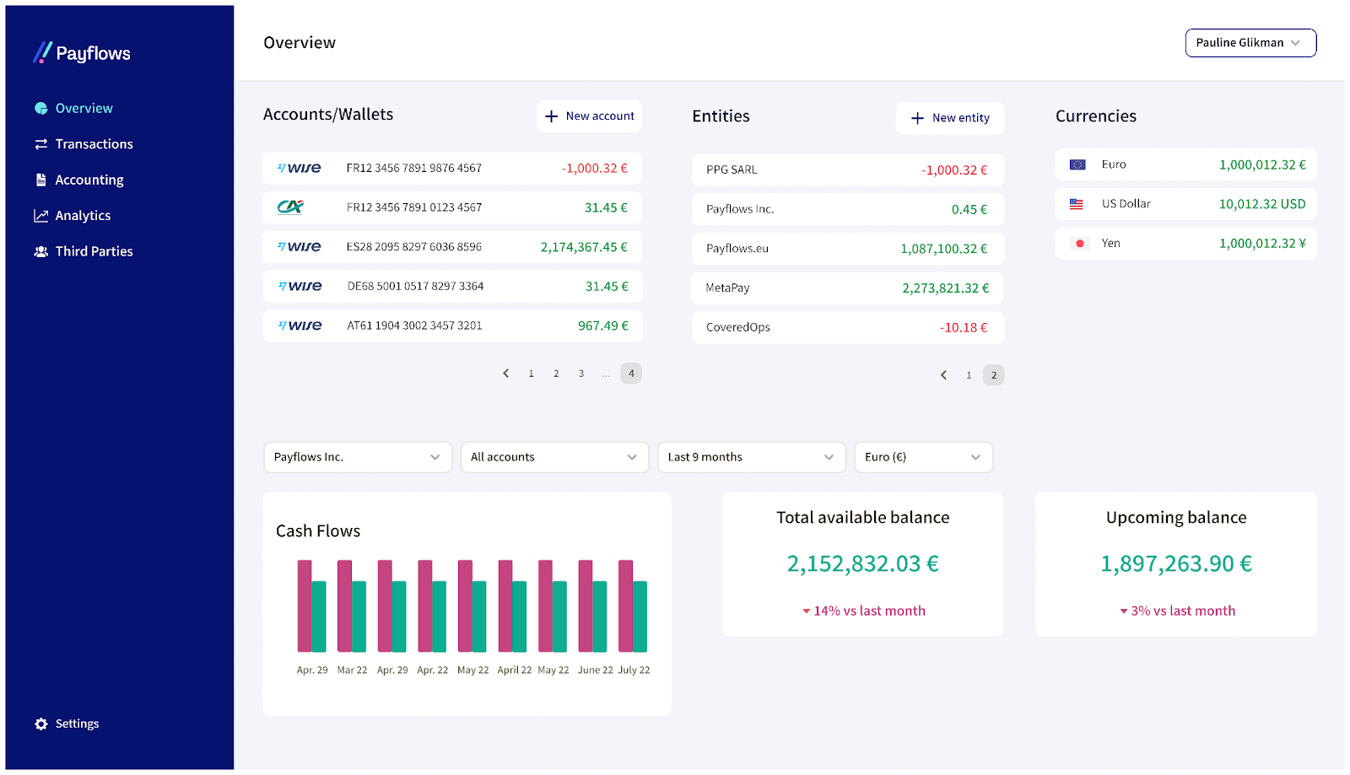1350x775 pixels.
Task: Click the Wise logo on DE68 account
Action: [300, 286]
